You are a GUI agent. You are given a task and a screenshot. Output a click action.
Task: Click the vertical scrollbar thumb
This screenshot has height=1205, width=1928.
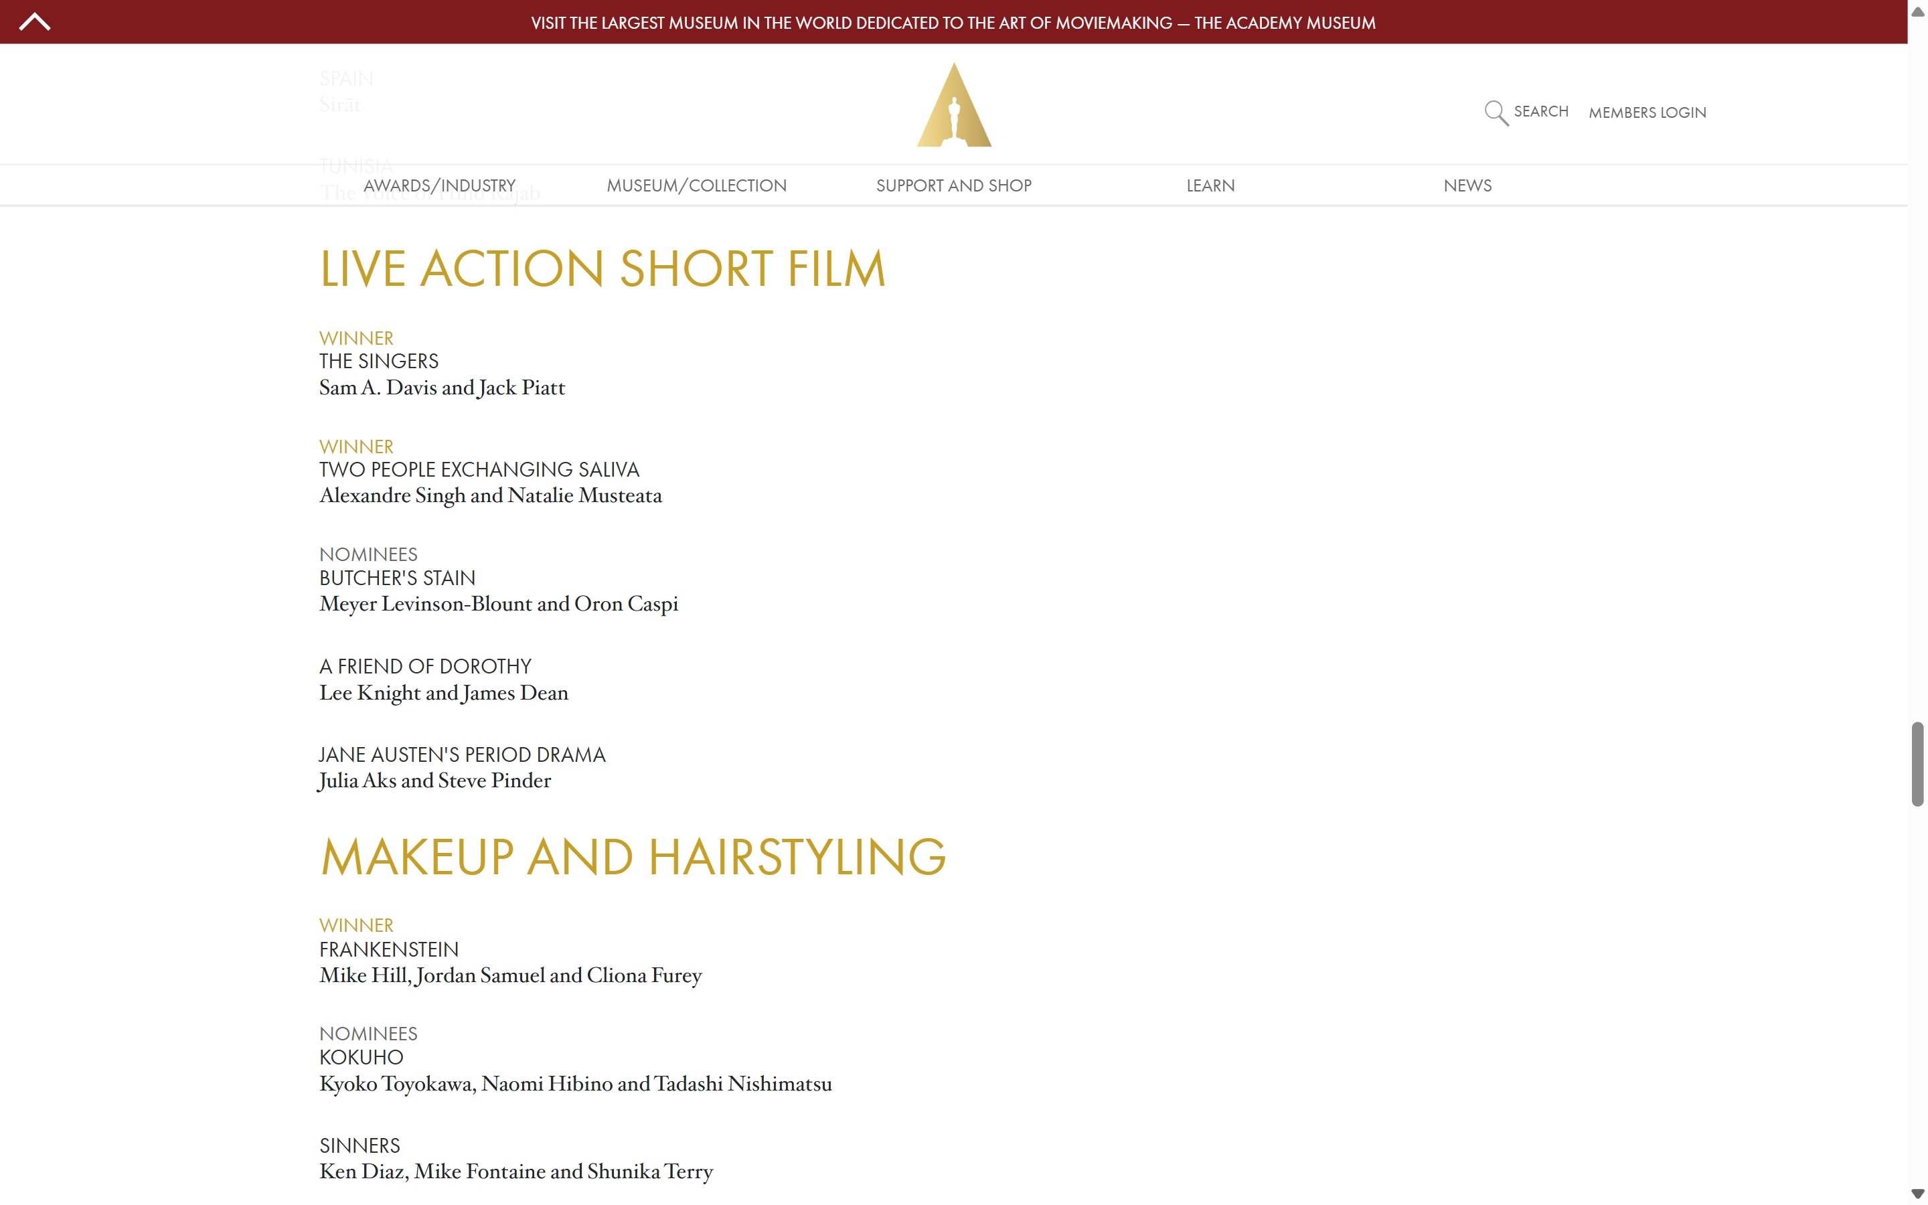[1917, 765]
